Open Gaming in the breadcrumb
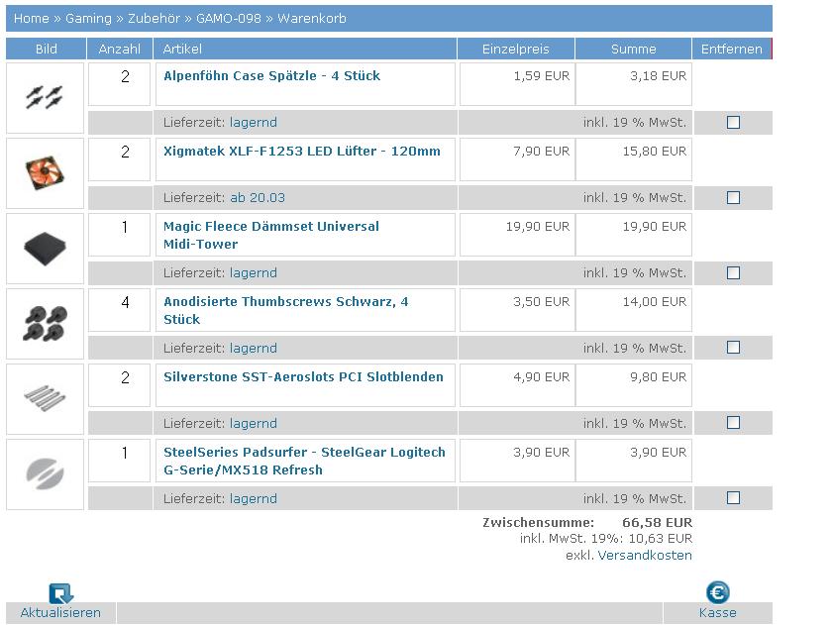This screenshot has width=832, height=625. 88,19
